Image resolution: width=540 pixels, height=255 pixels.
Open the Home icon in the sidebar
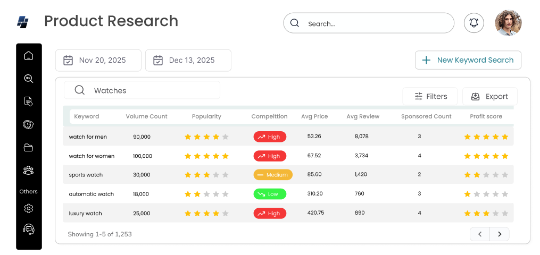pyautogui.click(x=29, y=56)
